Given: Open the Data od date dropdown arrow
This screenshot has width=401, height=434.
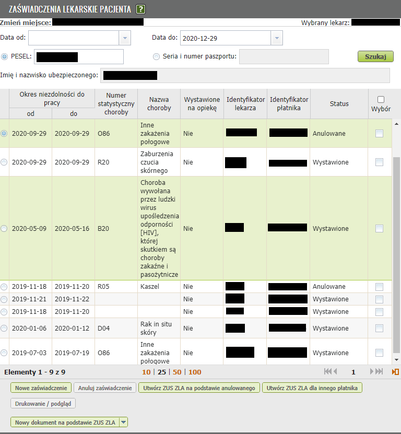Looking at the screenshot, I should coord(125,38).
